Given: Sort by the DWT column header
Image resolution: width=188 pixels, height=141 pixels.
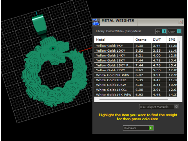Looking at the screenshot, I should [x=159, y=40].
